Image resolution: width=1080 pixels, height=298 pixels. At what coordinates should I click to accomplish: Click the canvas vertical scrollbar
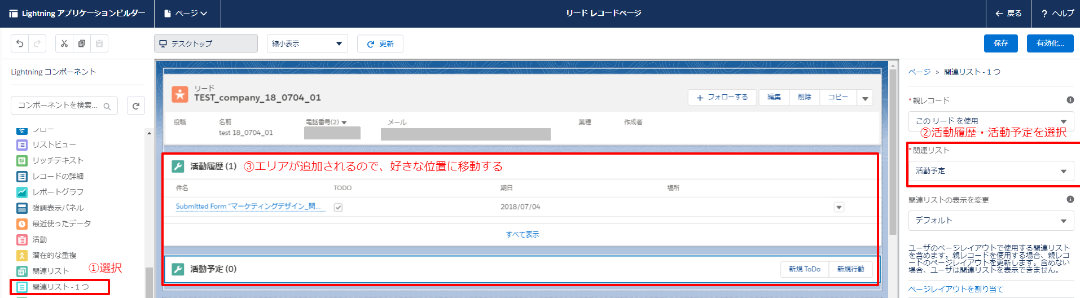click(893, 152)
